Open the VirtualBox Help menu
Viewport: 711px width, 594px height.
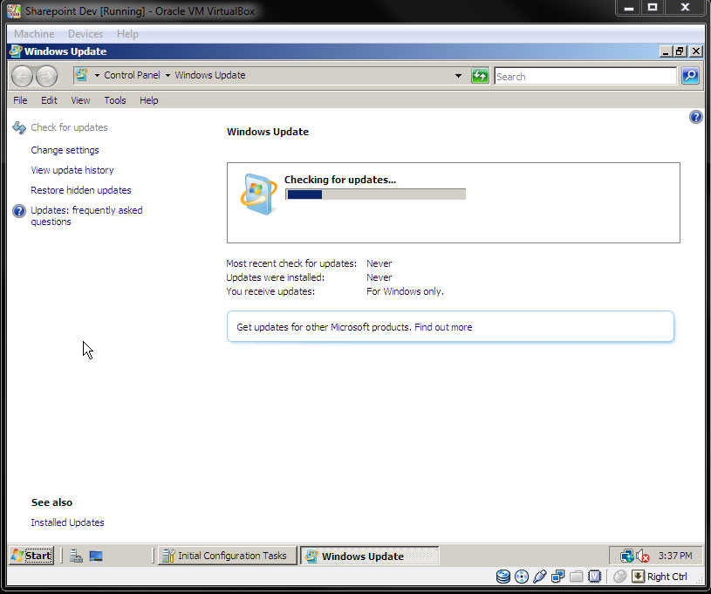127,34
